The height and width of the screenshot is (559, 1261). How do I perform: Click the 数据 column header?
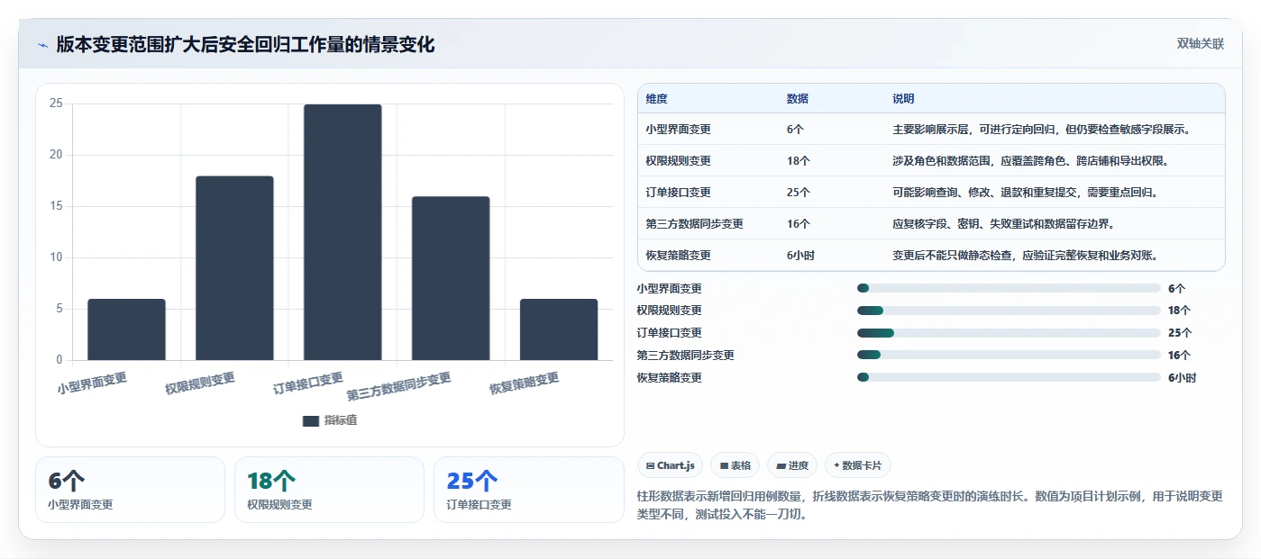(x=797, y=98)
